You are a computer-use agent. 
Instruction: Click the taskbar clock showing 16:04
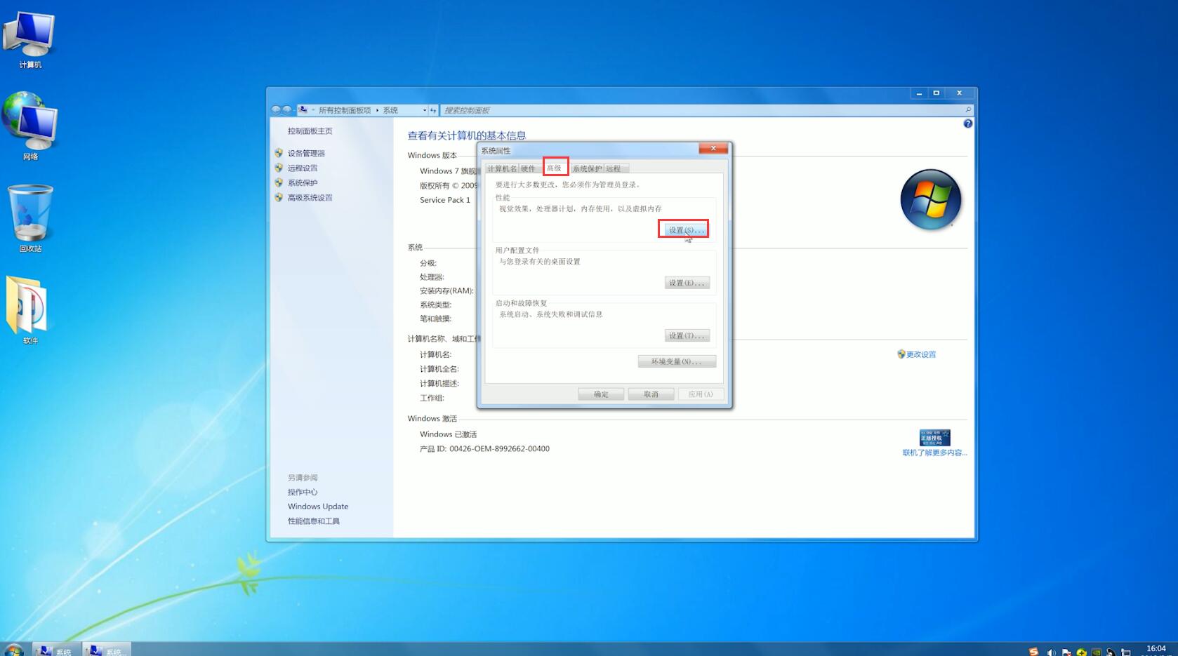[1156, 650]
